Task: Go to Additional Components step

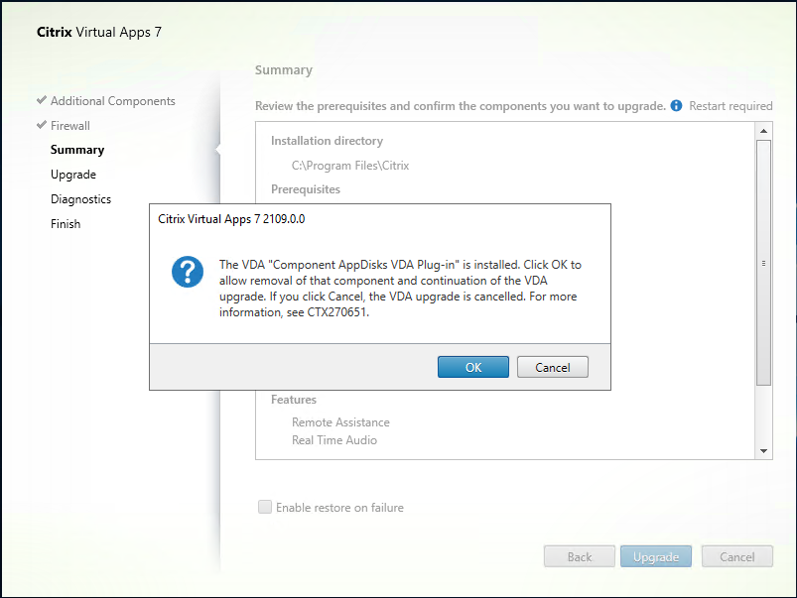Action: point(113,100)
